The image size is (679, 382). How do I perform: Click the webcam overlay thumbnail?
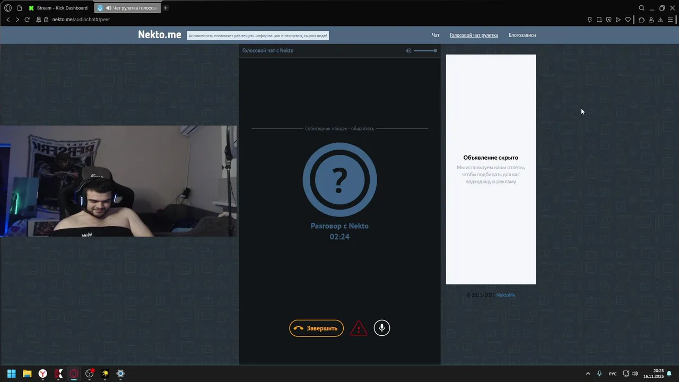(118, 181)
